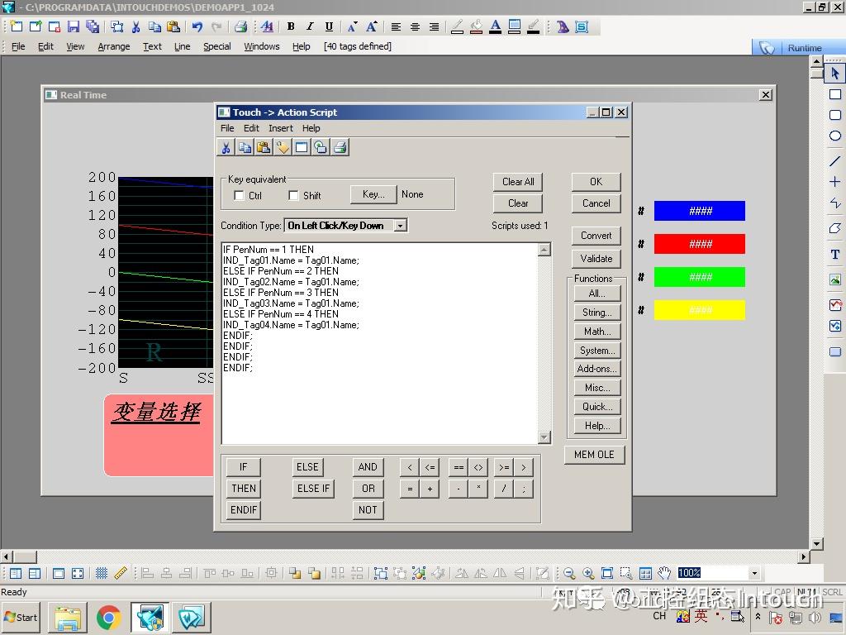Select the Line drawing tool
Image resolution: width=846 pixels, height=635 pixels.
click(835, 160)
